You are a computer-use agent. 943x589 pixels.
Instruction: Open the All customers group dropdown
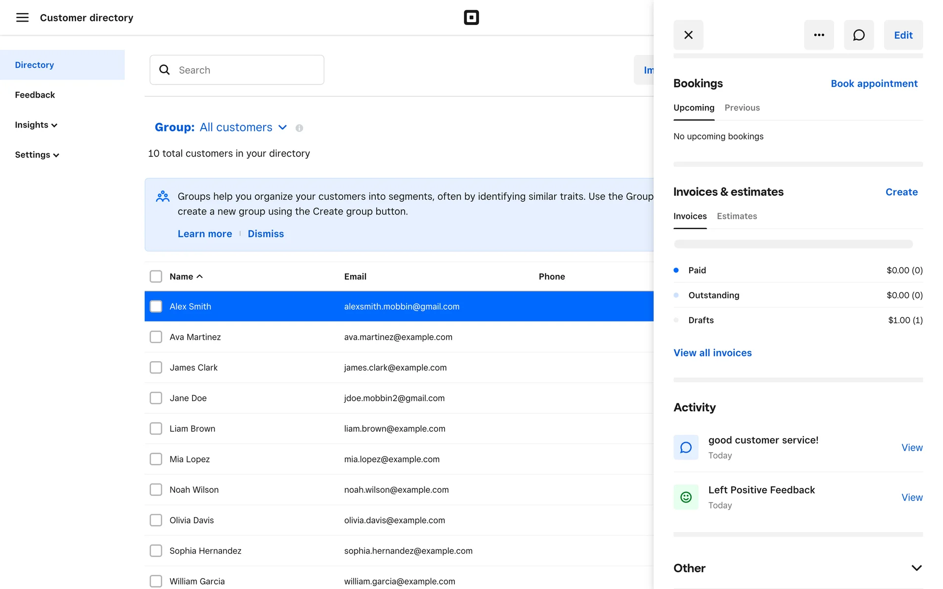point(243,128)
